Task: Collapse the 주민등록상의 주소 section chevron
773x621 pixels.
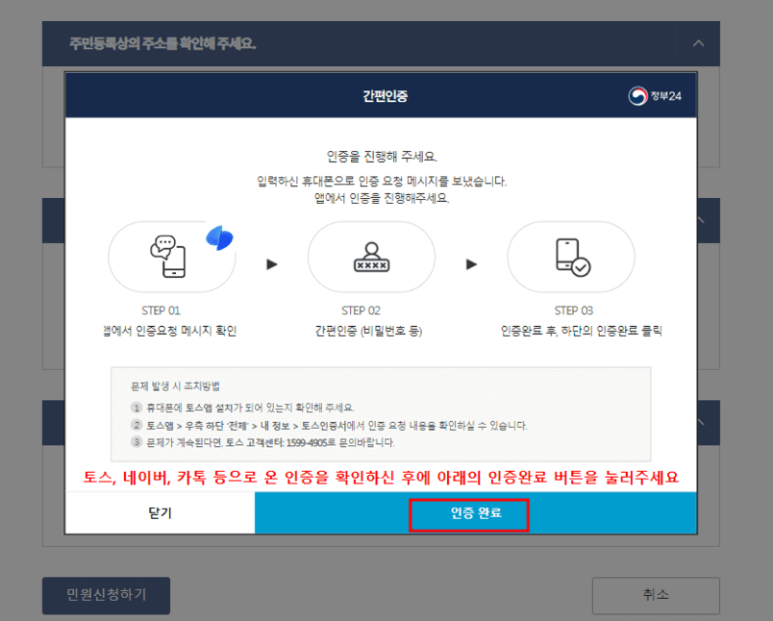Action: tap(697, 43)
